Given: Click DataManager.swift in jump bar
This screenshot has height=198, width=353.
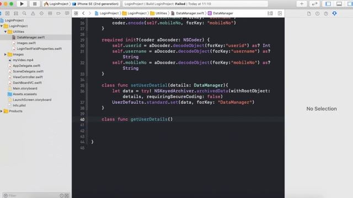Looking at the screenshot, I should click(x=188, y=13).
